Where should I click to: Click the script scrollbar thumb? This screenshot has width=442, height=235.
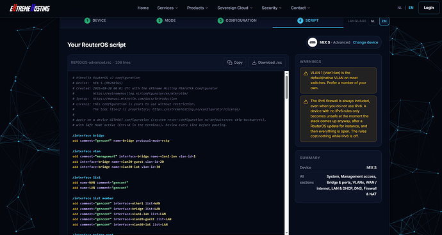pos(287,87)
